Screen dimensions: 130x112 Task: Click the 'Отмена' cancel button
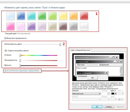[109, 107]
